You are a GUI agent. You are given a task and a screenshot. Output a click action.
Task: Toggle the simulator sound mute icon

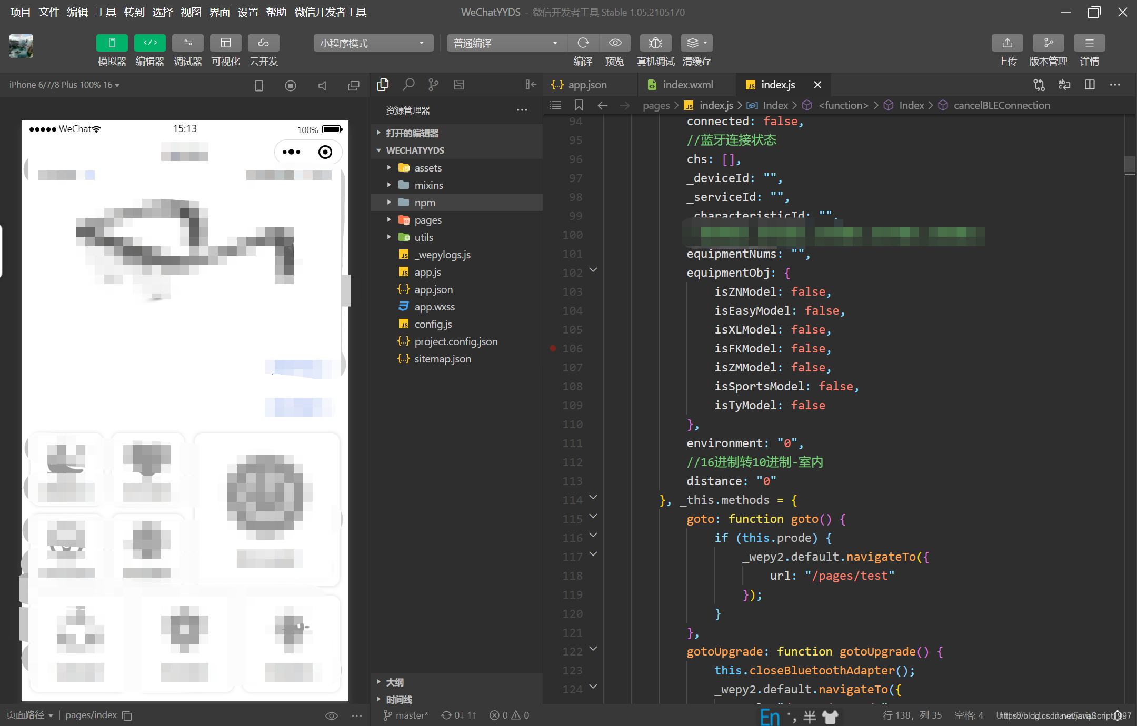click(x=322, y=85)
